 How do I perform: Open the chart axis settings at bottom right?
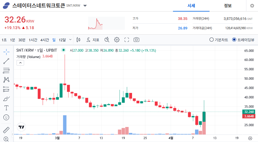click(x=250, y=138)
